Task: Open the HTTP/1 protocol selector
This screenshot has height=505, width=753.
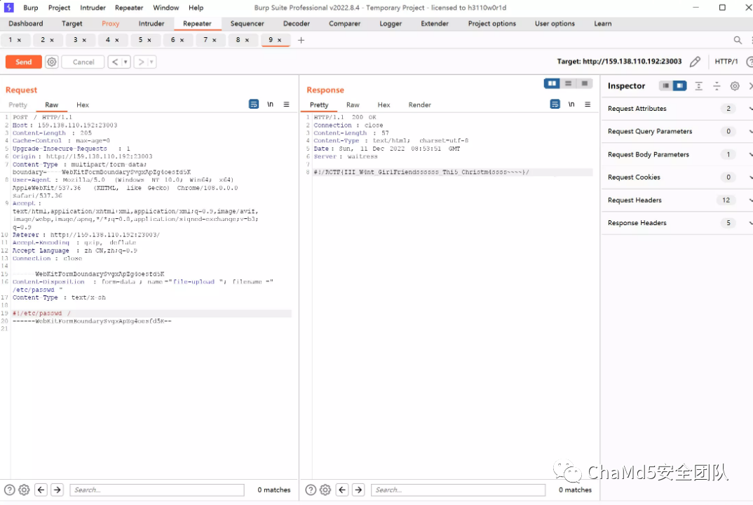Action: [726, 62]
